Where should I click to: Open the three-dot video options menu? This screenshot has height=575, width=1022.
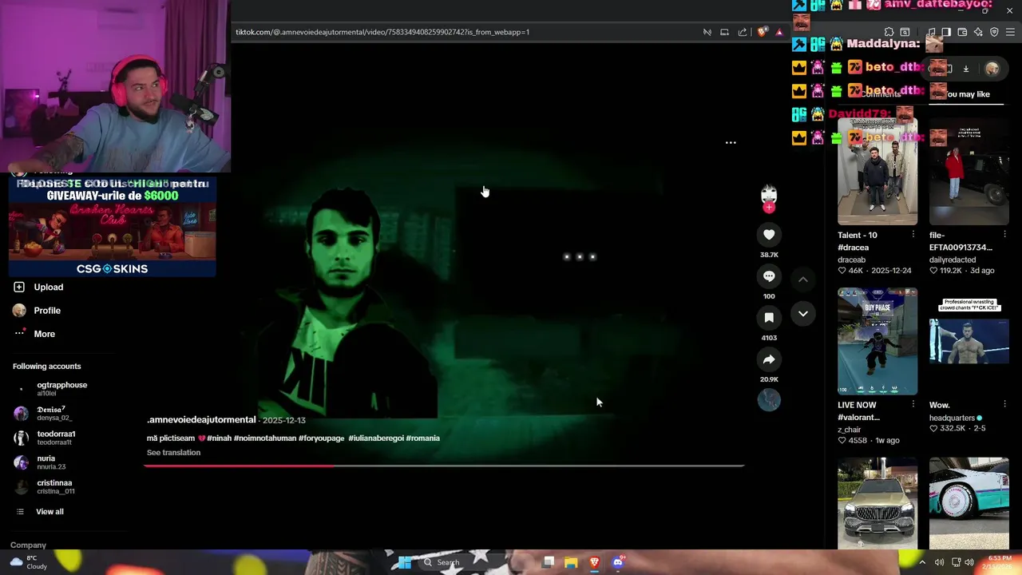pyautogui.click(x=731, y=143)
